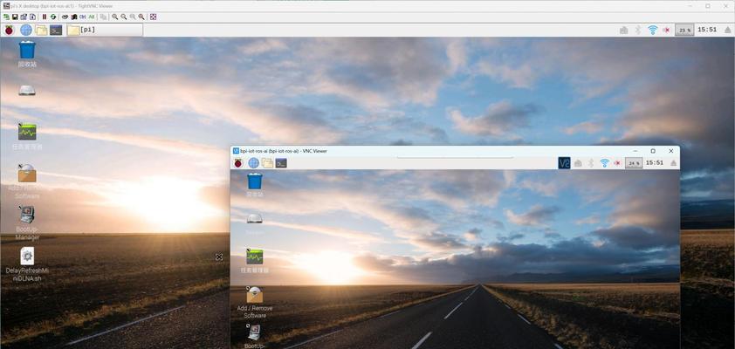This screenshot has width=735, height=349.
Task: Click muted volume tray icon in TightVNC desktop
Action: pos(667,30)
